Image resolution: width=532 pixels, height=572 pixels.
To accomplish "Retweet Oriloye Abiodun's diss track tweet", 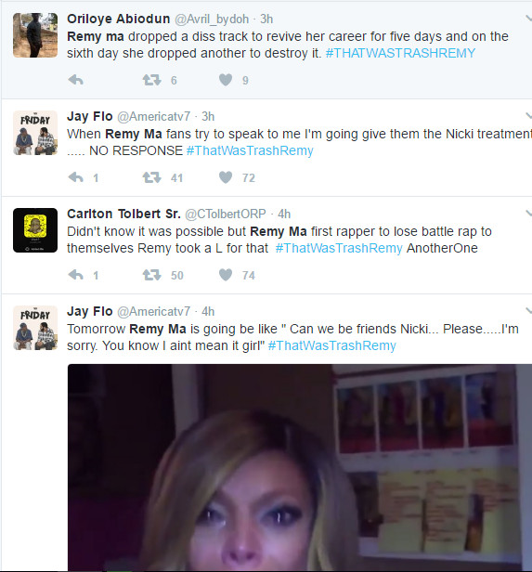I will [151, 80].
